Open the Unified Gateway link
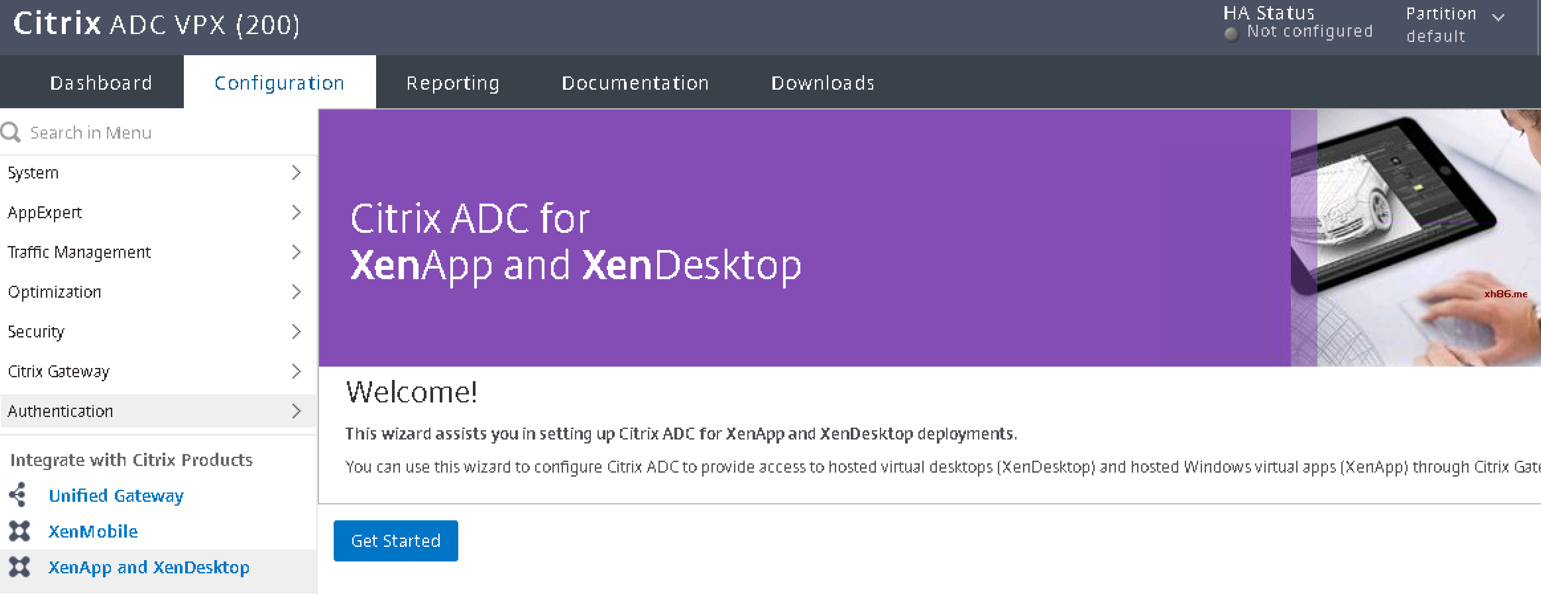The height and width of the screenshot is (595, 1541). (x=116, y=495)
